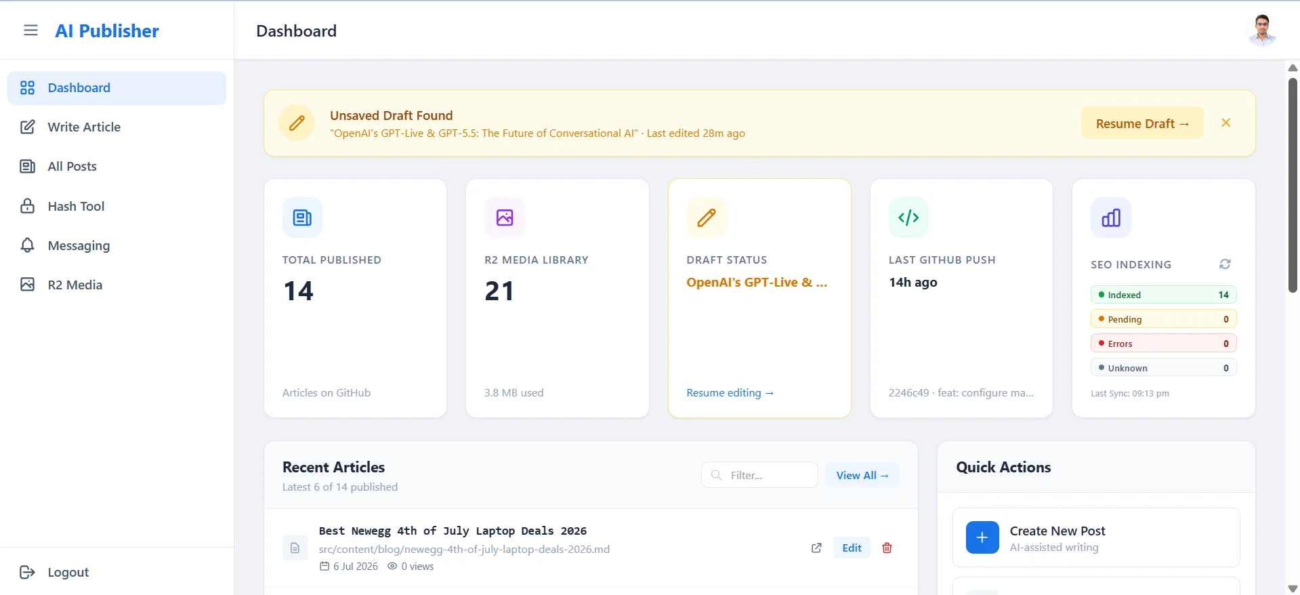The height and width of the screenshot is (595, 1300).
Task: Click the Messaging bell icon
Action: point(27,245)
